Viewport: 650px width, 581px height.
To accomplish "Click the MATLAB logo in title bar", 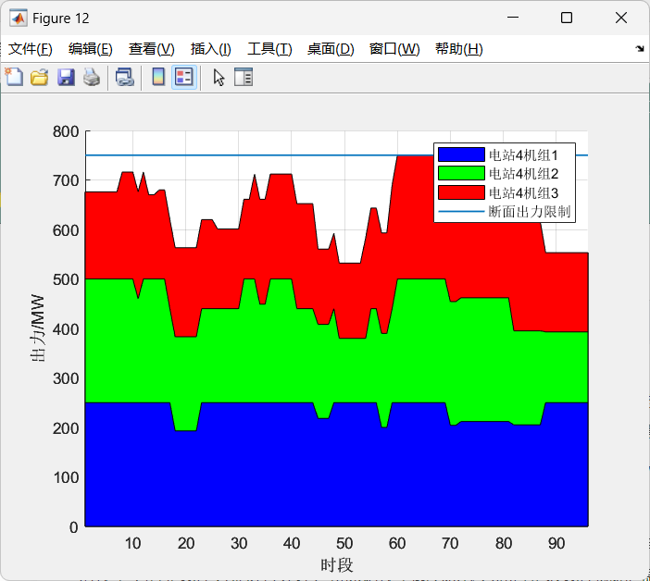I will [x=18, y=18].
